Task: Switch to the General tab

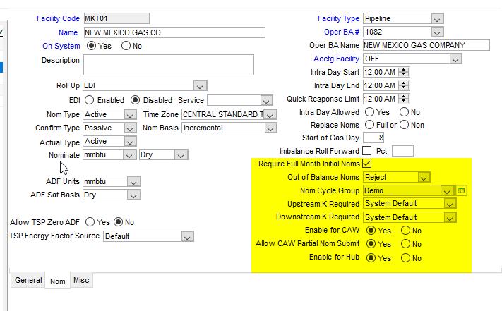Action: [x=28, y=281]
